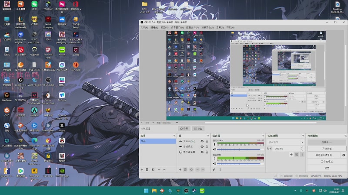Open preview scaling dropdown arrow
The image size is (348, 195).
[177, 123]
